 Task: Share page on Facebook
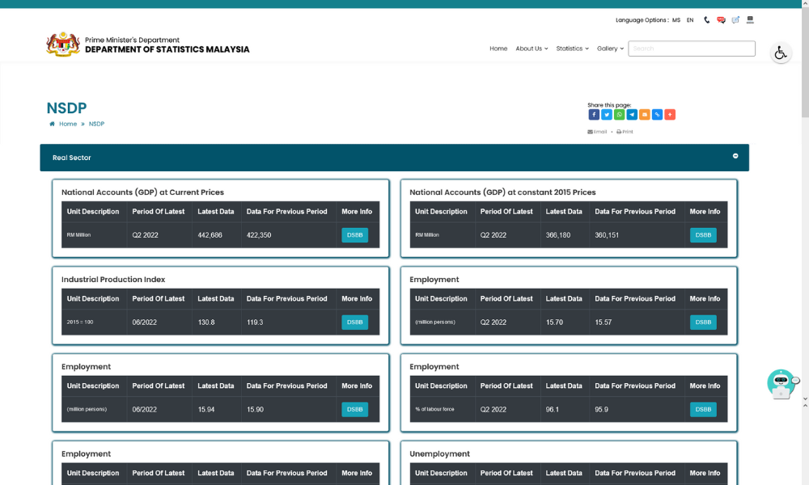click(x=594, y=115)
